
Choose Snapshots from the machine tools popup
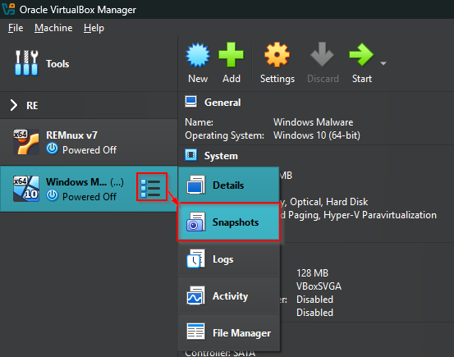(x=228, y=222)
